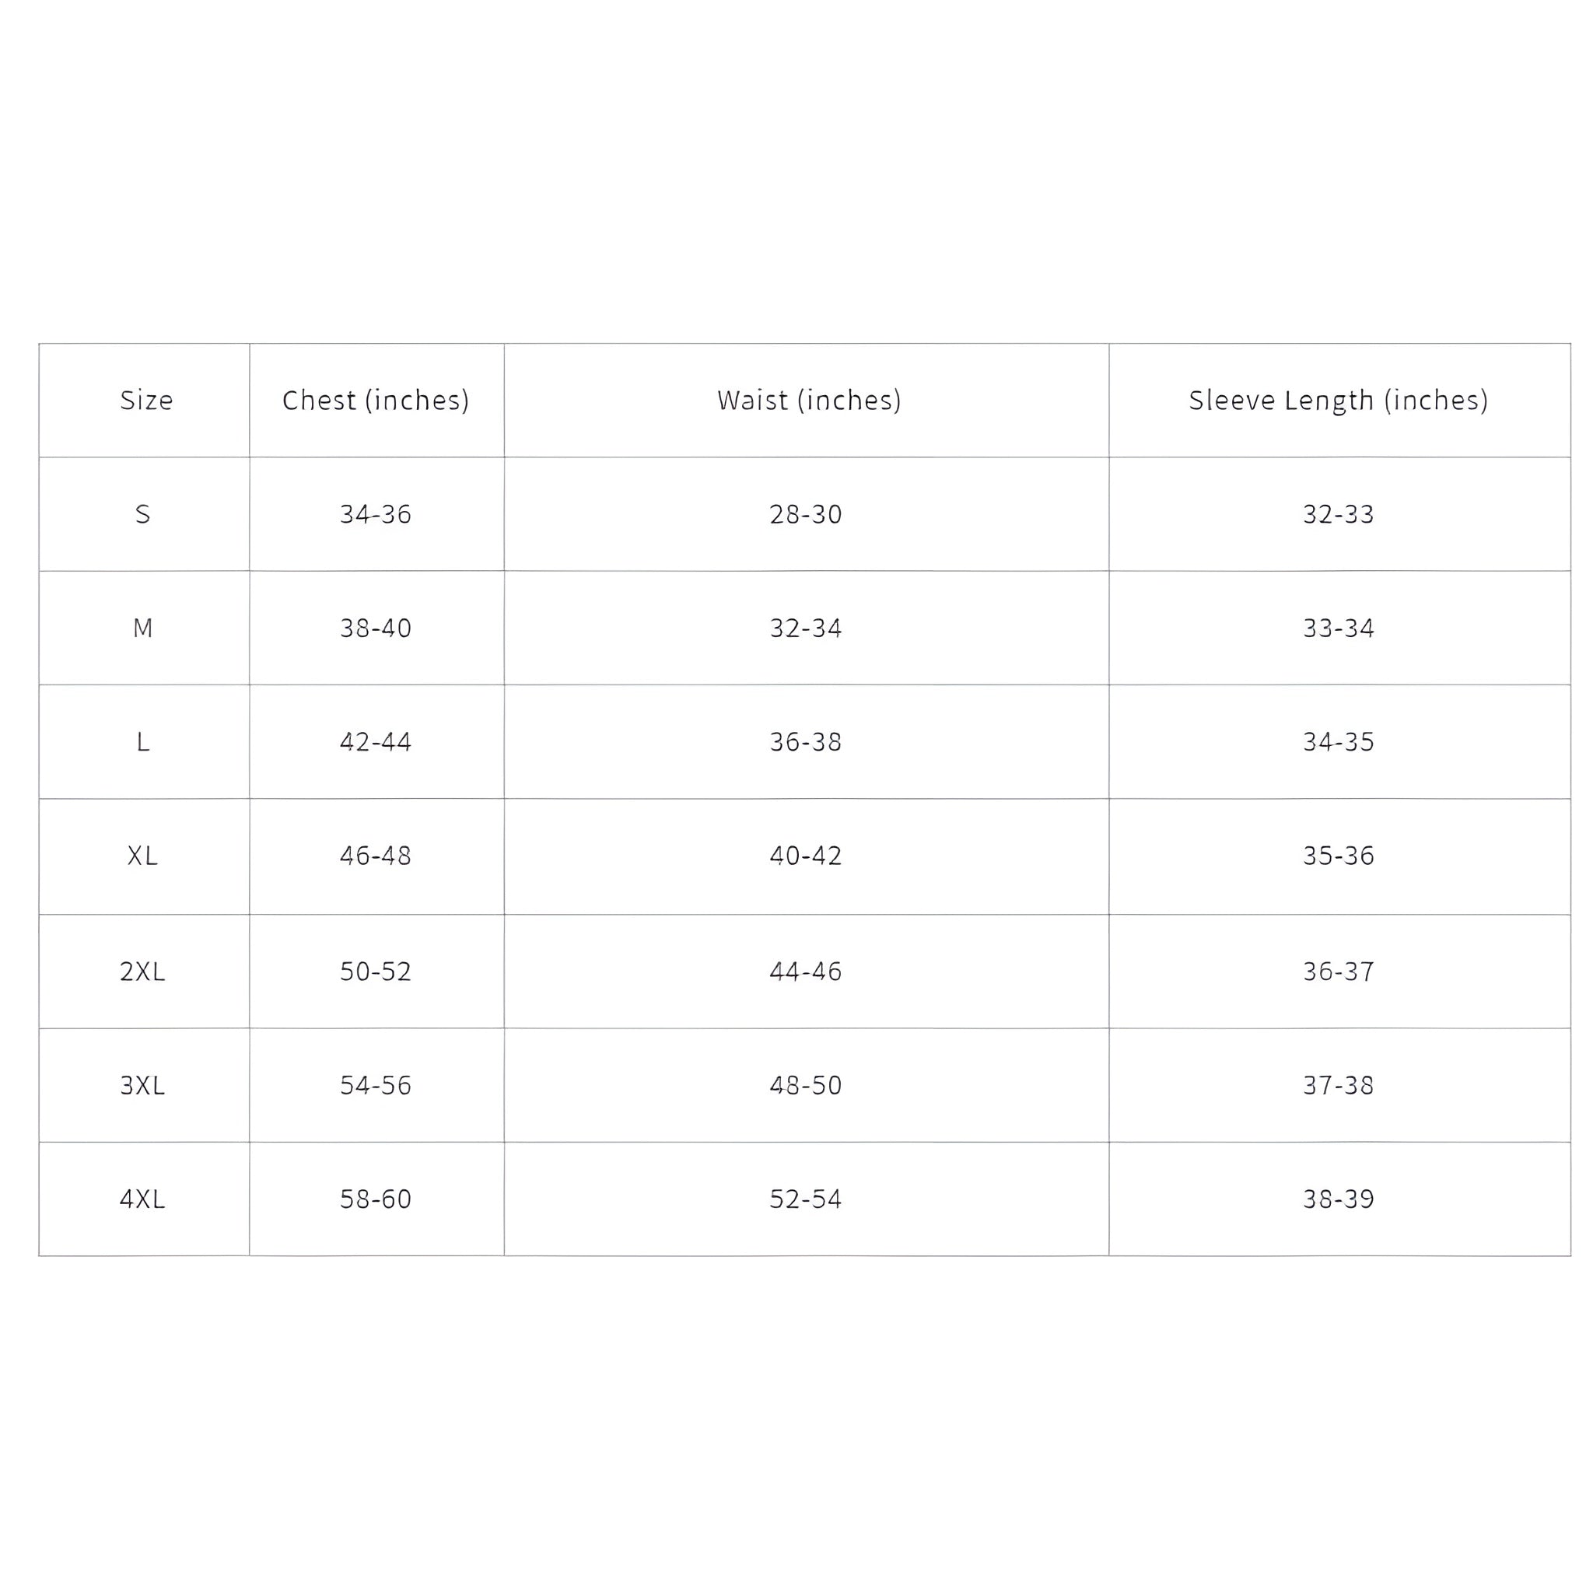Click the 40-42 waist value for XL
Image resolution: width=1593 pixels, height=1593 pixels.
tap(806, 856)
